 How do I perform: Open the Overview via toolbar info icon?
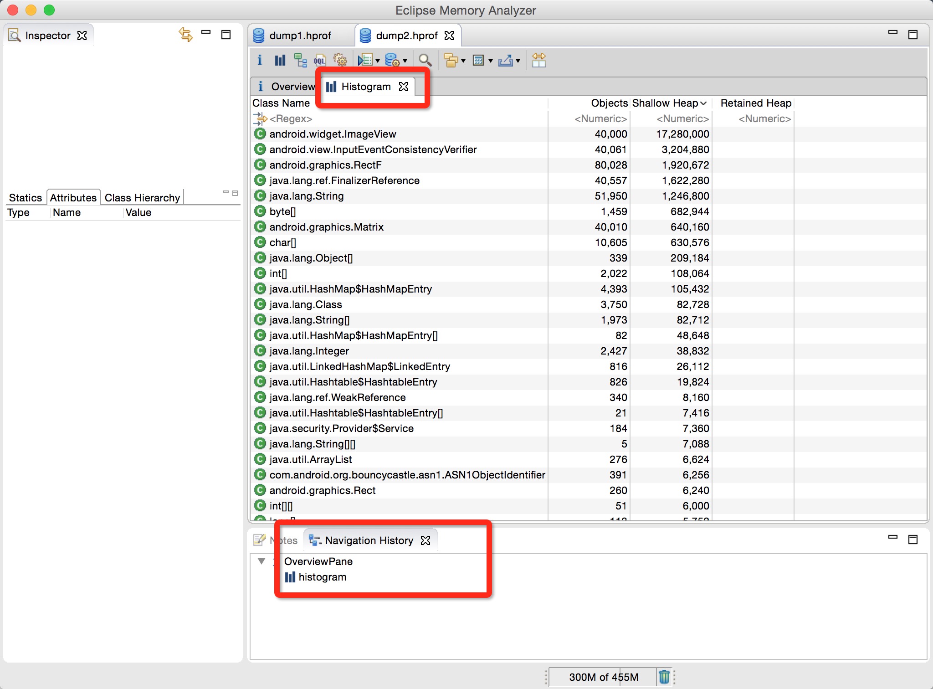tap(260, 60)
